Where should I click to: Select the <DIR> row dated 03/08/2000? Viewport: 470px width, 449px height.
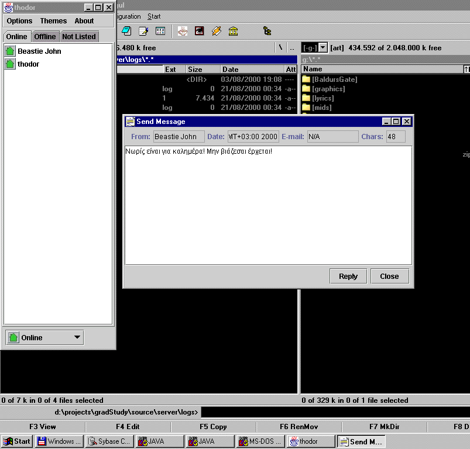point(207,80)
